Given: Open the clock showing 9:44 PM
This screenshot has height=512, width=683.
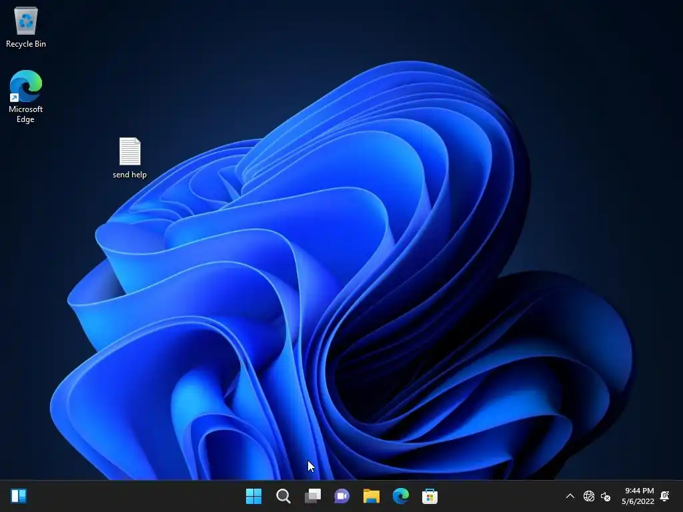Looking at the screenshot, I should click(640, 491).
